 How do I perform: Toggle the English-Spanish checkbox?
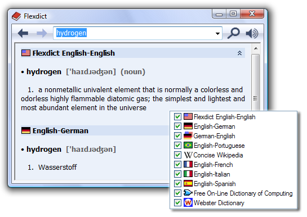tap(177, 183)
